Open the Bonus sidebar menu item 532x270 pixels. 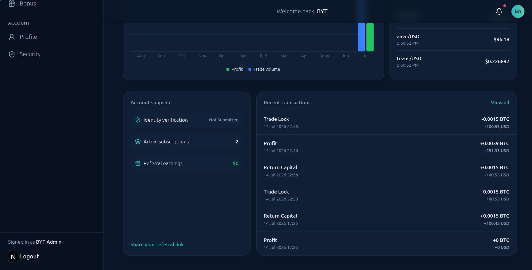pyautogui.click(x=52, y=3)
